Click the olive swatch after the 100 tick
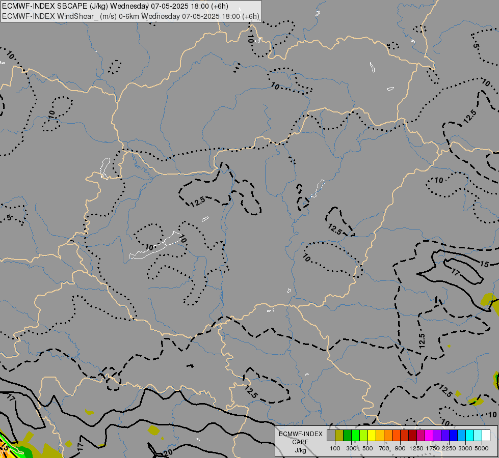Screen dimensions: 499x458 (x=339, y=436)
